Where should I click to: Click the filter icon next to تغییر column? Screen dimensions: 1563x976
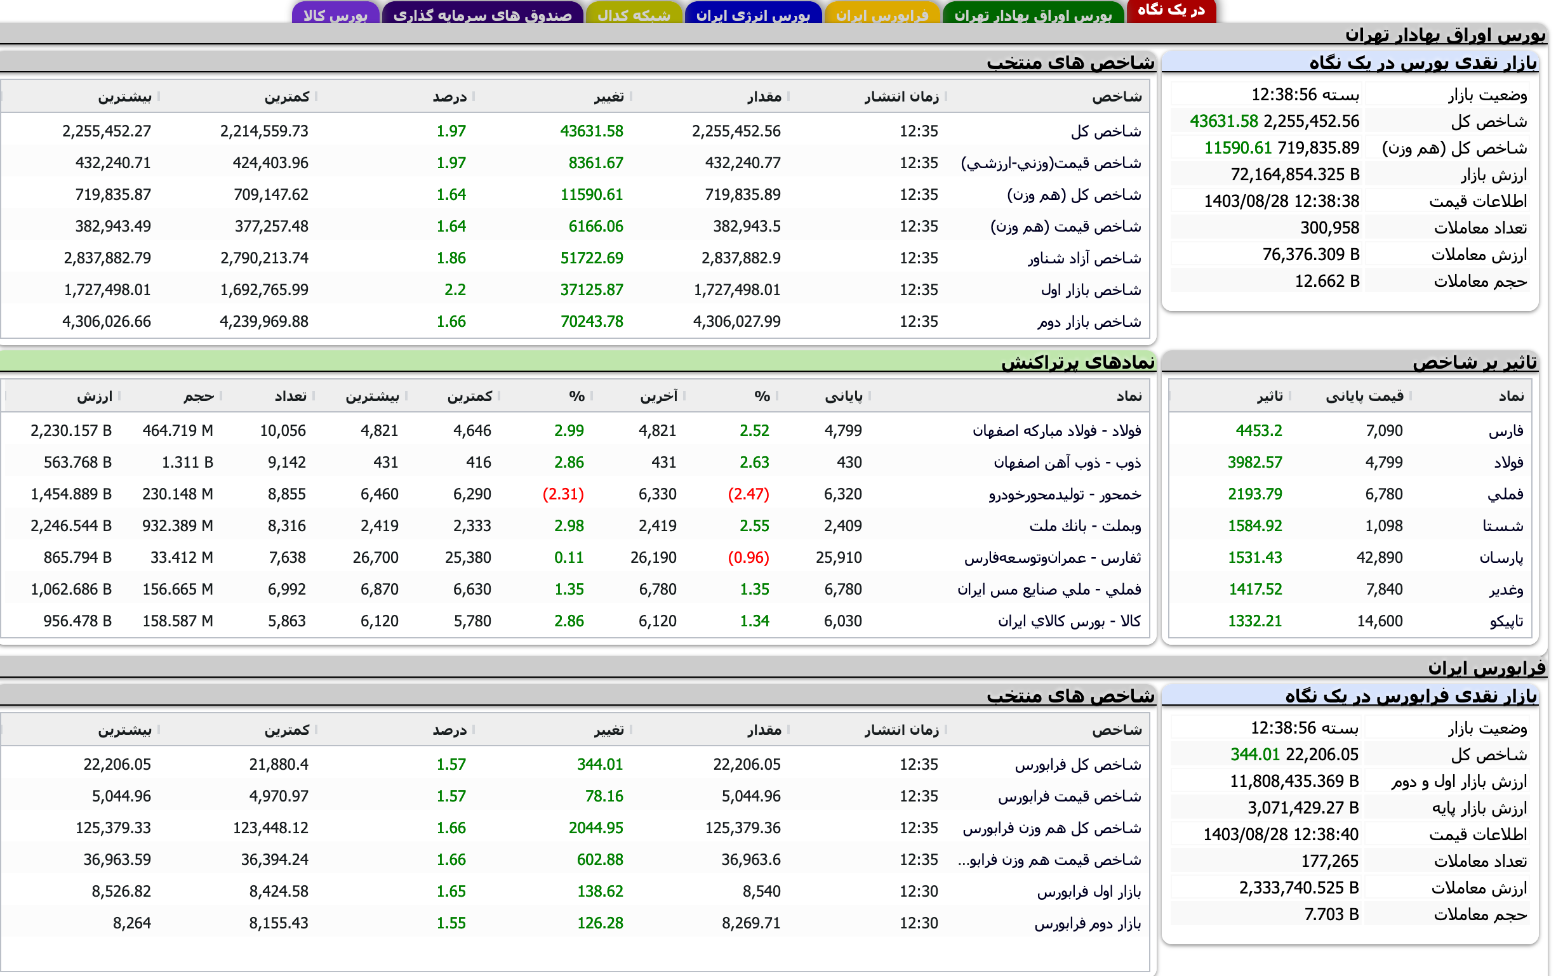pyautogui.click(x=632, y=97)
